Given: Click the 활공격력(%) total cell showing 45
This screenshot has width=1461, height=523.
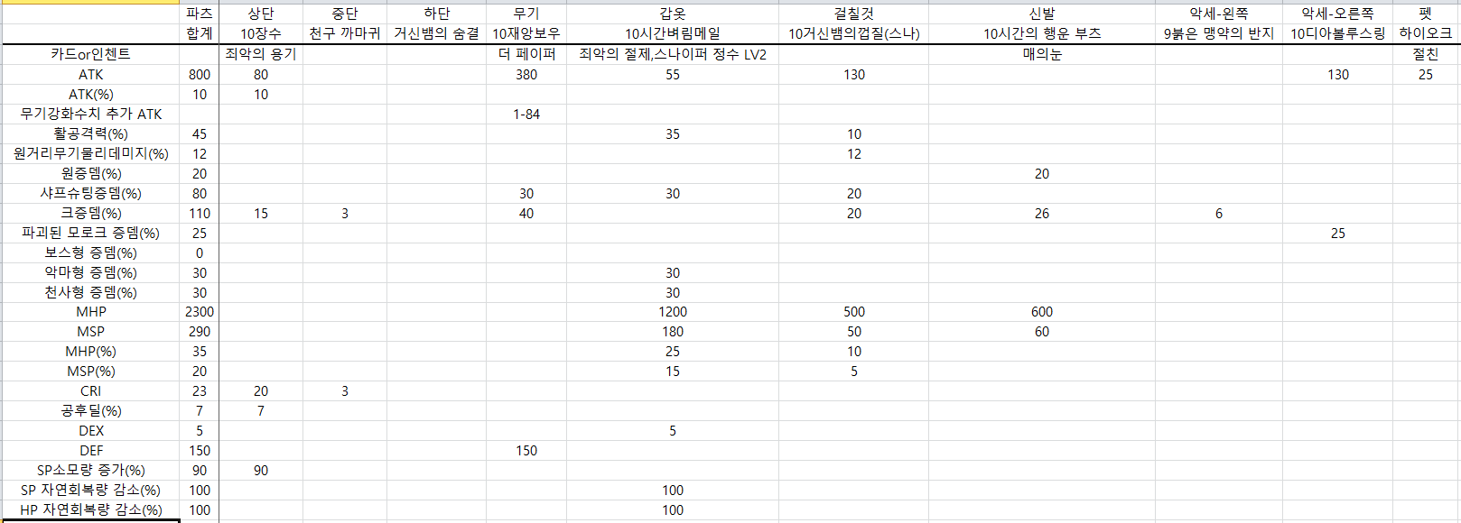Looking at the screenshot, I should [199, 134].
